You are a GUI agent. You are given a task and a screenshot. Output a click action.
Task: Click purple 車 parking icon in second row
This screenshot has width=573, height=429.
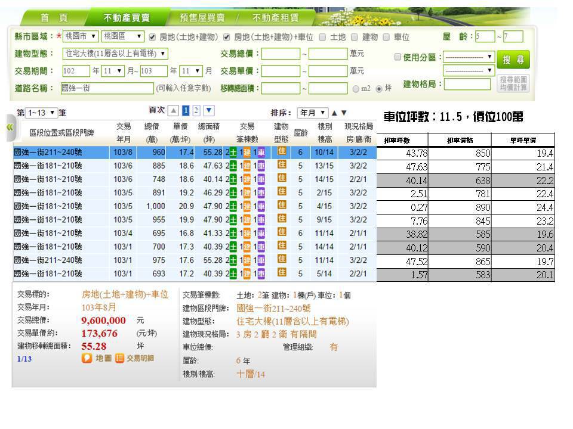click(261, 166)
